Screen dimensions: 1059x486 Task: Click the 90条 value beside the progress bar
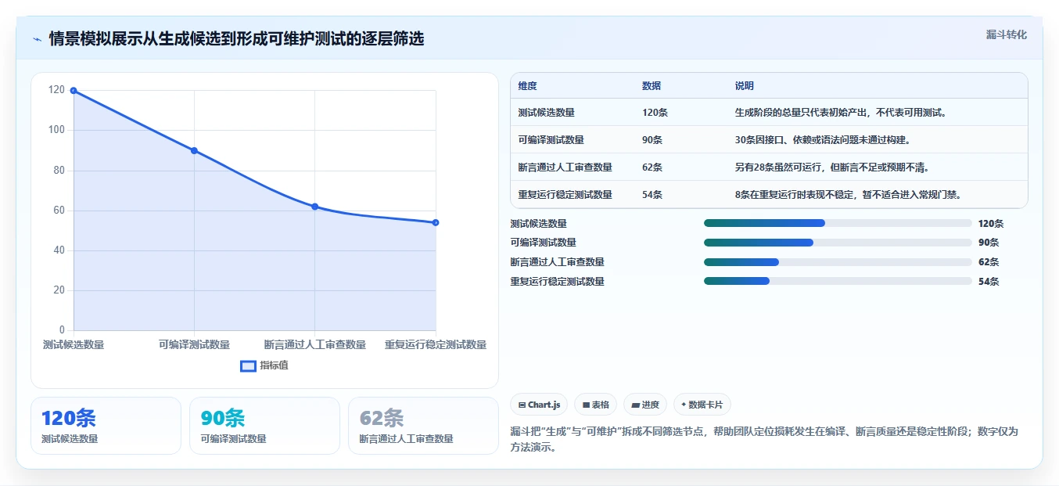(989, 243)
